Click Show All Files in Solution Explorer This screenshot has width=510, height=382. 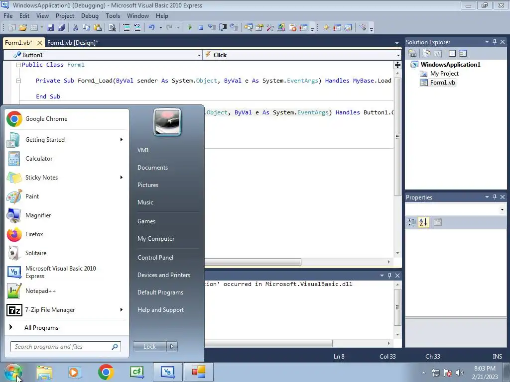[x=427, y=53]
